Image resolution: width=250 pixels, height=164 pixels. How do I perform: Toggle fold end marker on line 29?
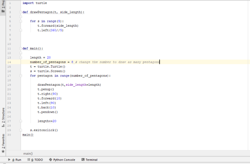click(x=21, y=130)
